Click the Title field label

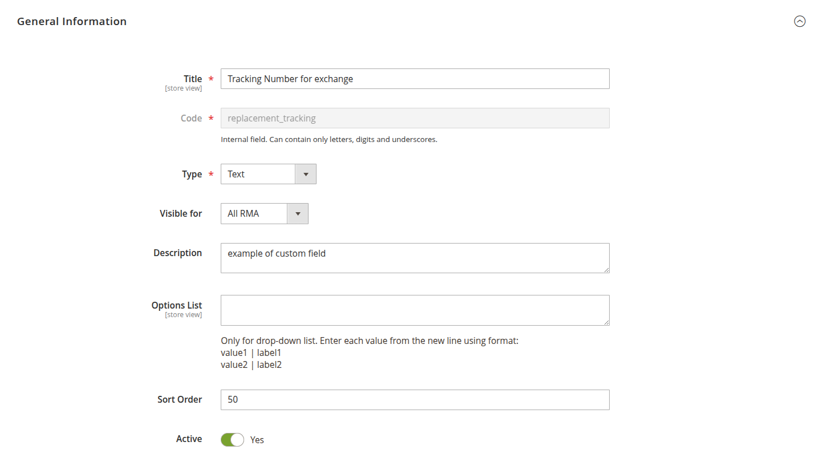[192, 79]
